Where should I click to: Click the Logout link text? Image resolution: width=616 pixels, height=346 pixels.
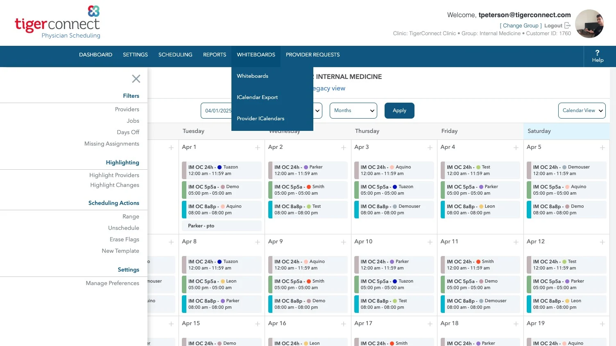point(553,25)
